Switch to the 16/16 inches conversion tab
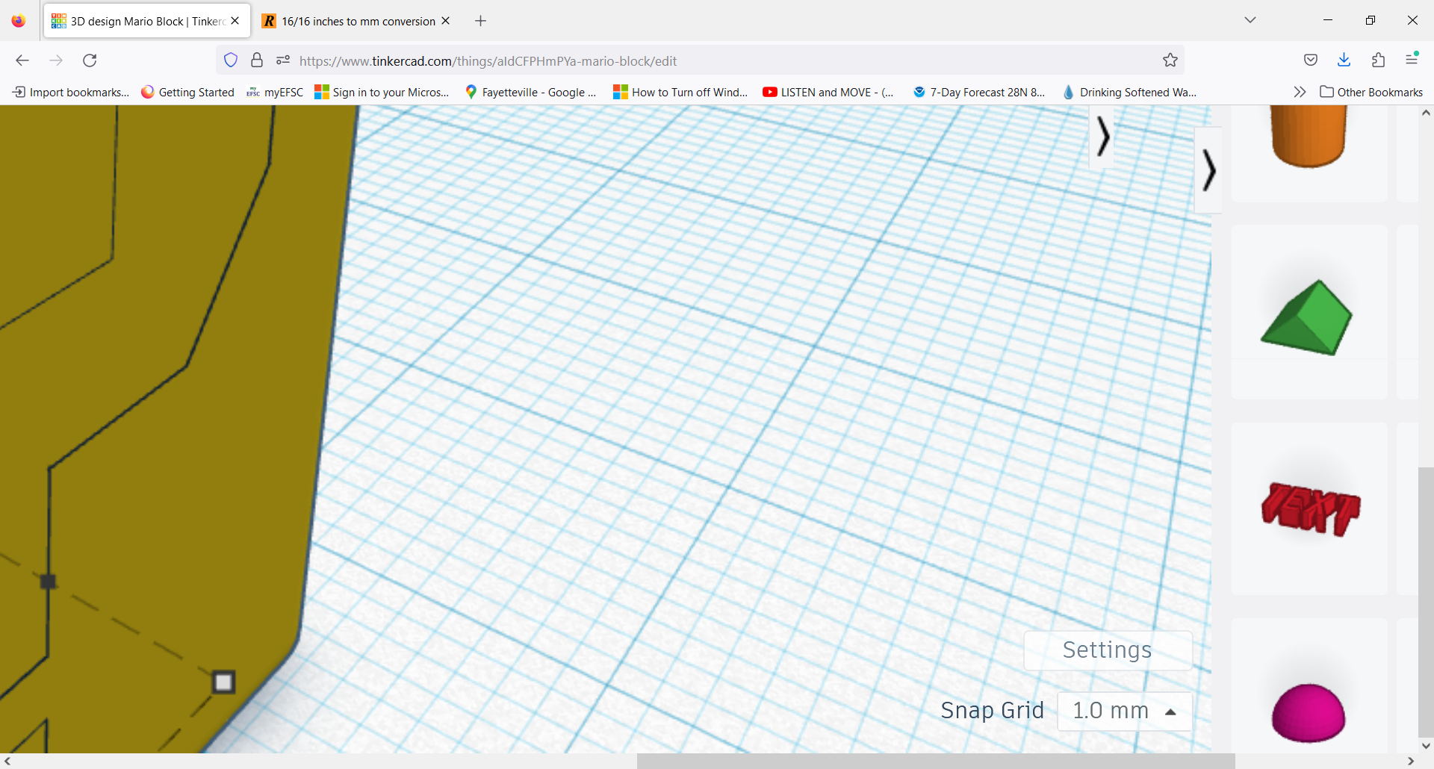Screen dimensions: 1434x769 tap(351, 20)
